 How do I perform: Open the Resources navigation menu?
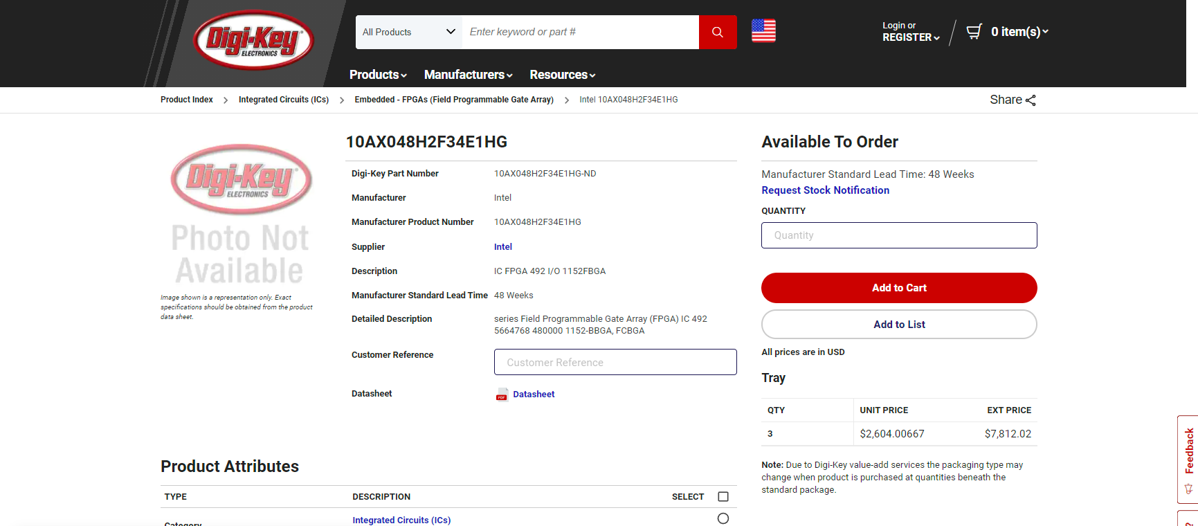tap(562, 75)
